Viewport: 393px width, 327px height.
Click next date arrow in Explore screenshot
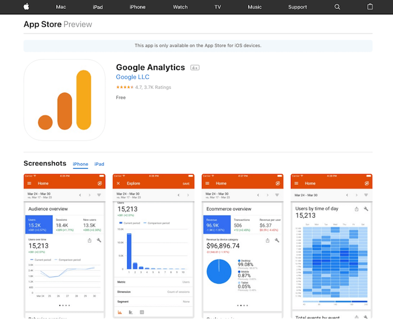click(188, 195)
